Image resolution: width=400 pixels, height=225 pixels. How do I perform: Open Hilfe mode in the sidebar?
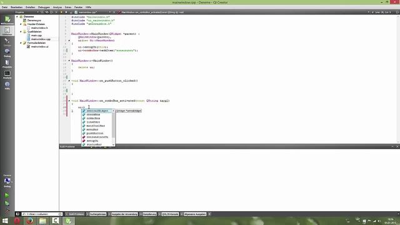[7, 85]
